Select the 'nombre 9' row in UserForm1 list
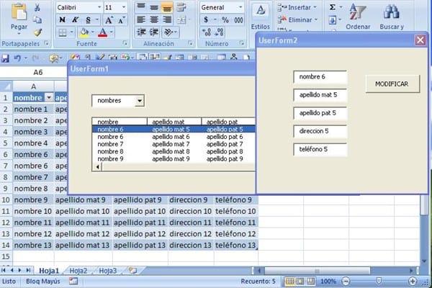This screenshot has width=432, height=288. coord(174,159)
